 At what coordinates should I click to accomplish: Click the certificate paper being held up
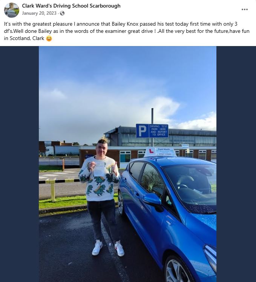point(99,168)
